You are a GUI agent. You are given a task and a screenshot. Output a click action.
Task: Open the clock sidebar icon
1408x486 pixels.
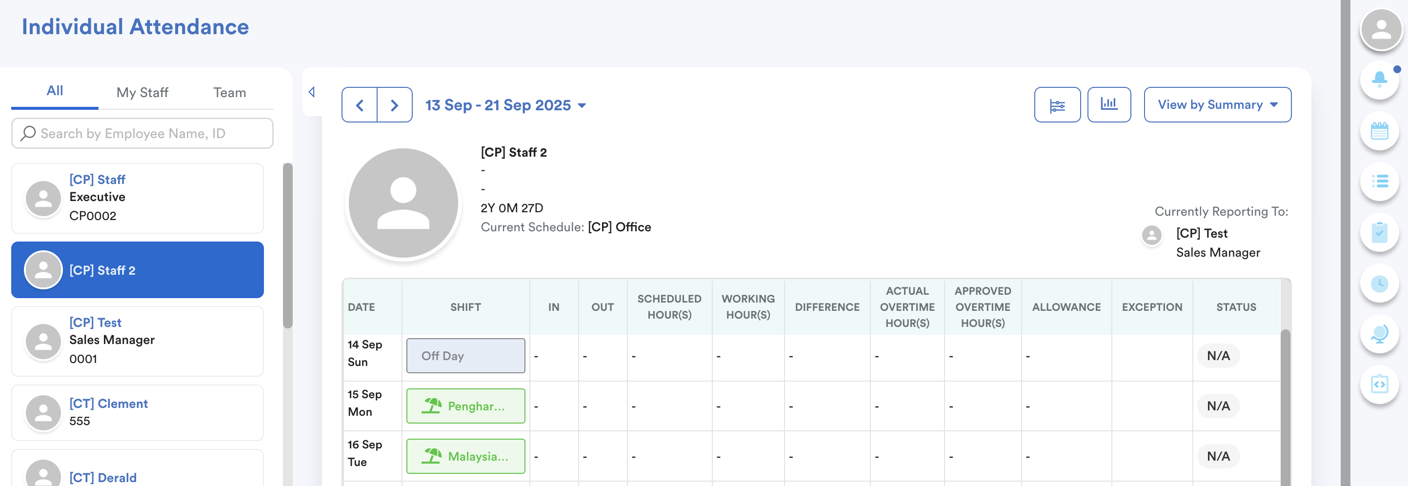pyautogui.click(x=1380, y=283)
